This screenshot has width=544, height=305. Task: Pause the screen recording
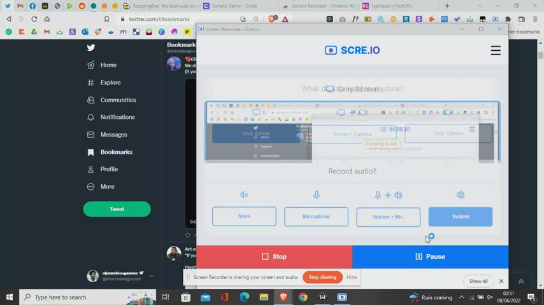click(430, 257)
